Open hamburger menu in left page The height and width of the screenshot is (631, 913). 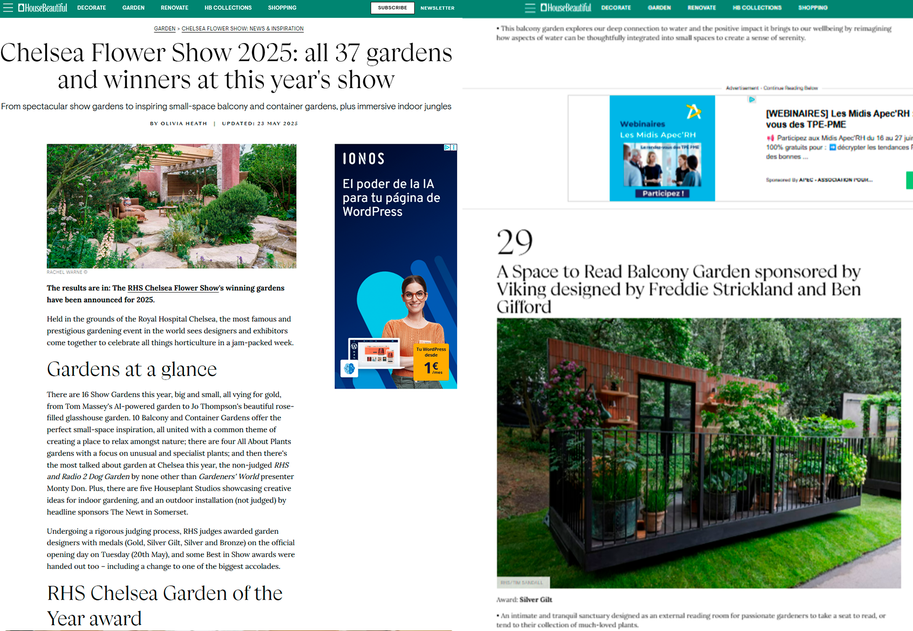click(8, 8)
